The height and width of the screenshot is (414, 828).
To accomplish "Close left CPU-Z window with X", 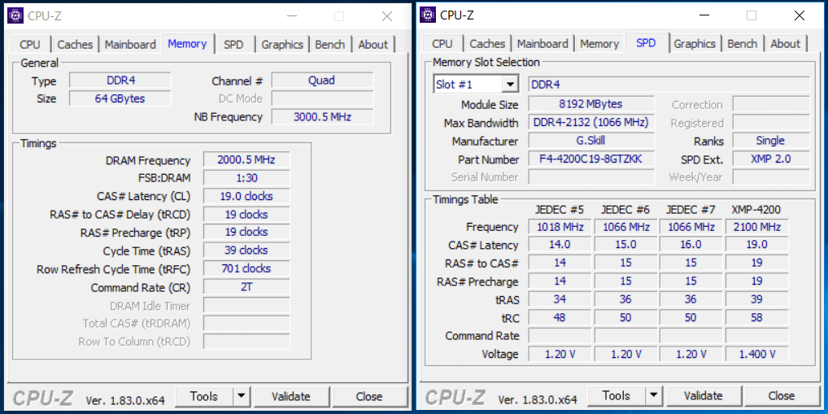I will (387, 16).
